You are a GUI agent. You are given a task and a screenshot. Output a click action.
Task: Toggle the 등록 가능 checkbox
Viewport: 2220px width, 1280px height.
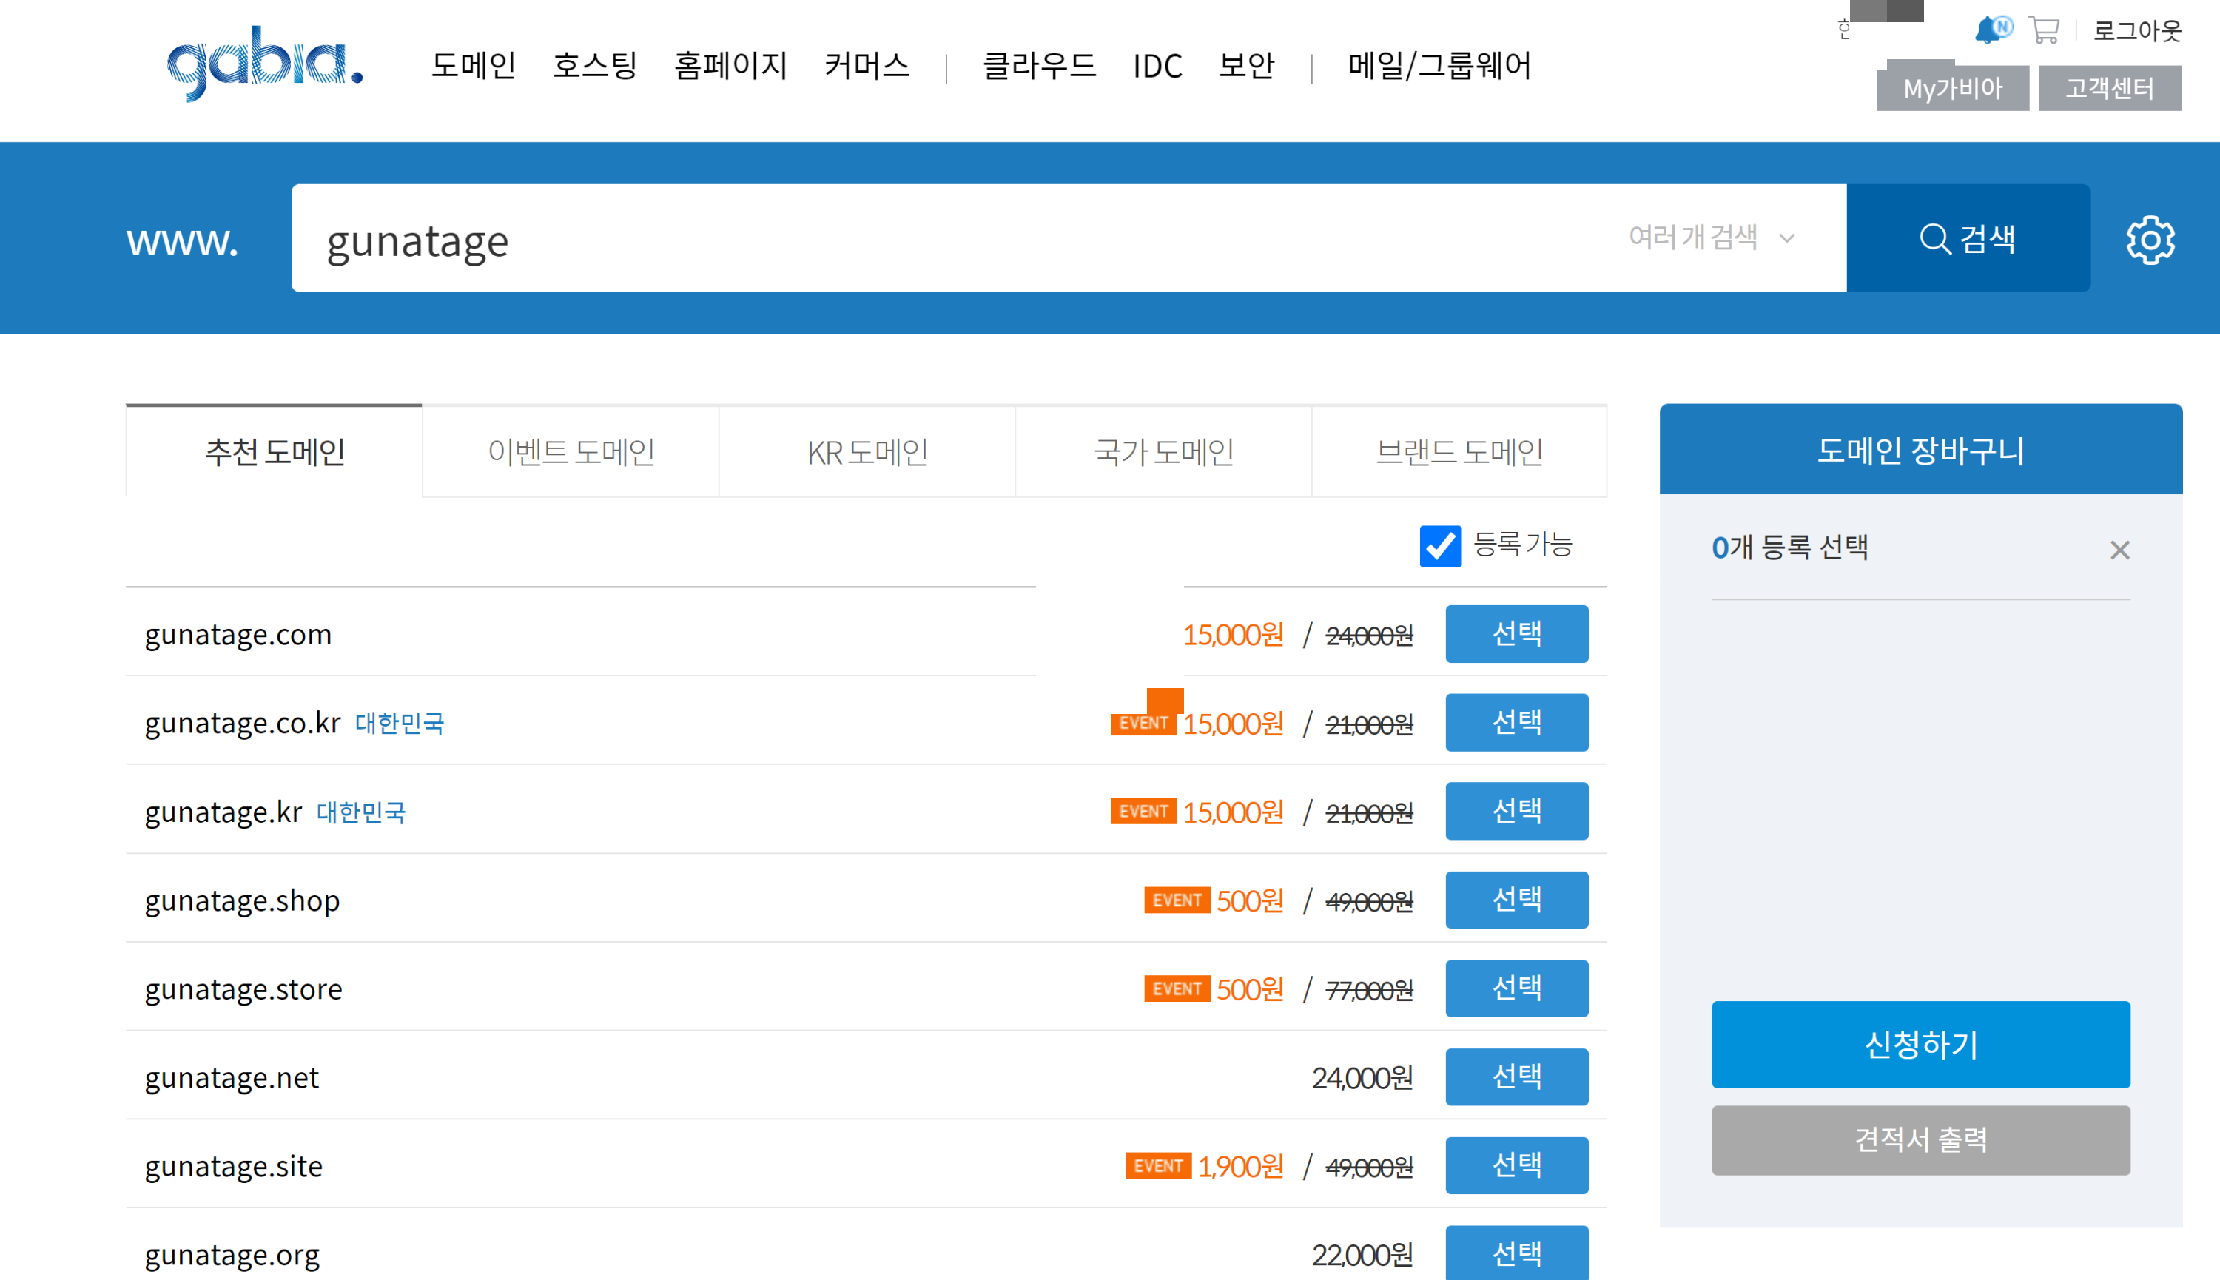(1440, 546)
